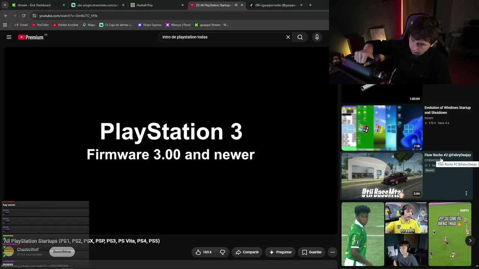Screen dimensions: 479x269
Task: Open the ESPN 'SALI COMO VOS QUIERAS, THIAGO' Short
Action: pos(450,234)
